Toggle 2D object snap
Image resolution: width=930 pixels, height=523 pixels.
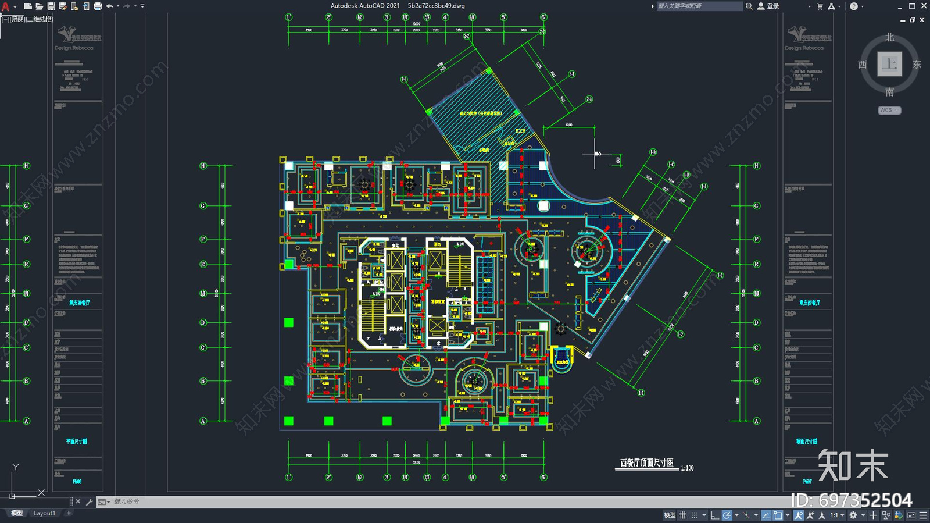[778, 515]
